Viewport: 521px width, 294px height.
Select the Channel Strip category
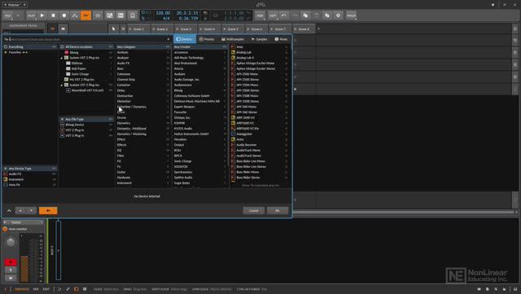[143, 80]
